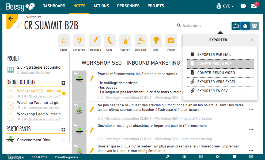Screen dimensions: 265x160
Task: Select the Réunion meeting icon
Action: tap(125, 41)
